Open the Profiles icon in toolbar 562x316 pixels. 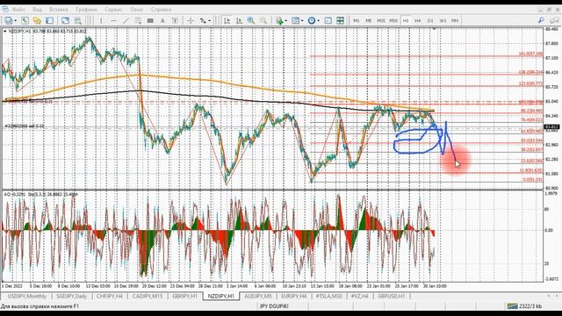(25, 21)
